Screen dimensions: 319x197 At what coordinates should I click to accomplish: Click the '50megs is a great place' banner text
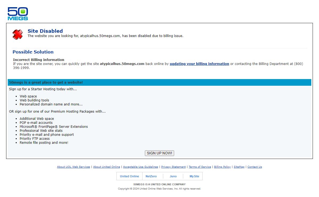(x=46, y=83)
